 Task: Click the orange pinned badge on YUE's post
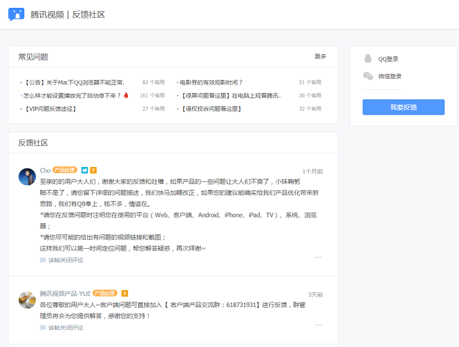125,293
